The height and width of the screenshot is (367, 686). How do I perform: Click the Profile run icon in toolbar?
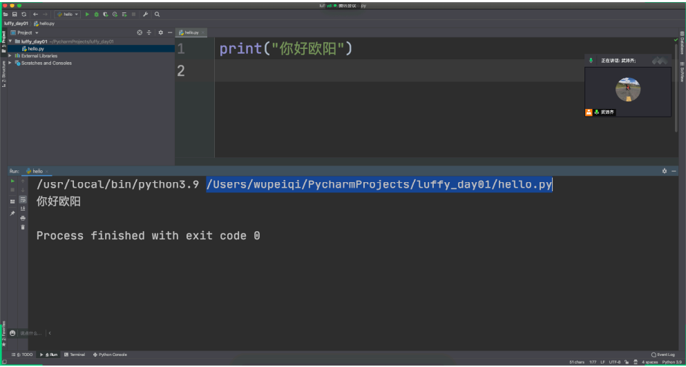(115, 14)
